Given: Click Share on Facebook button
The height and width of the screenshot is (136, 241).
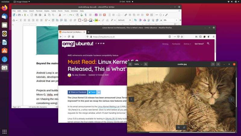Looking at the screenshot, I should click(77, 92).
